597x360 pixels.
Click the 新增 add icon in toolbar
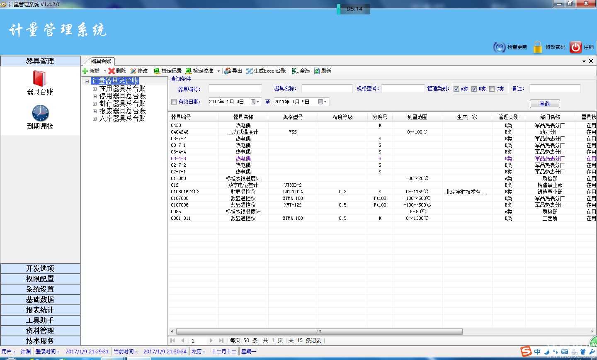pyautogui.click(x=85, y=71)
